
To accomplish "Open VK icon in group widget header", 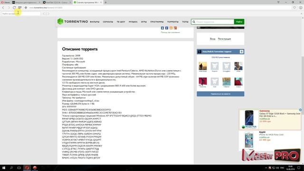I will (x=241, y=52).
